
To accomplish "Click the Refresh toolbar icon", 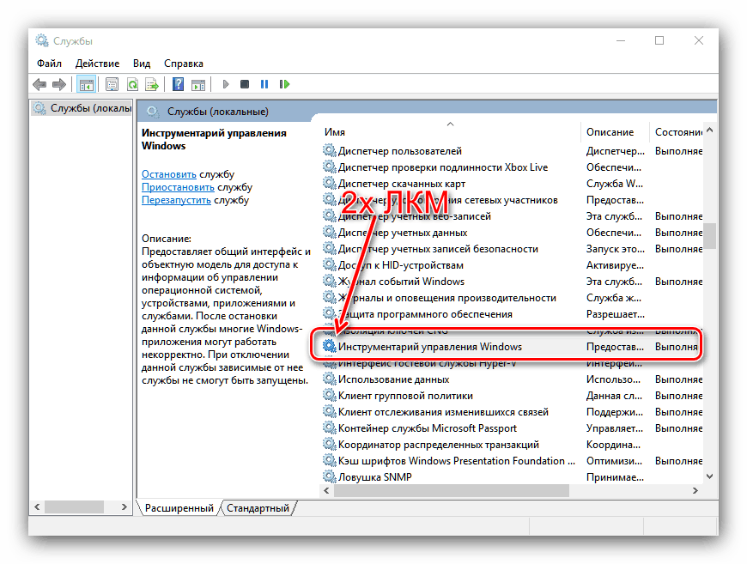I will coord(132,85).
